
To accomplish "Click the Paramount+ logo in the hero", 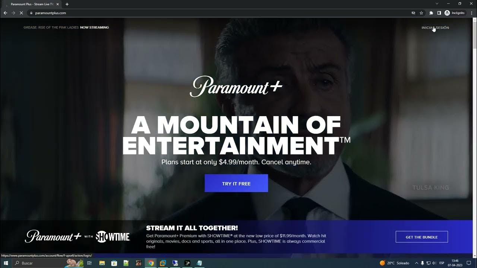I will (236, 86).
